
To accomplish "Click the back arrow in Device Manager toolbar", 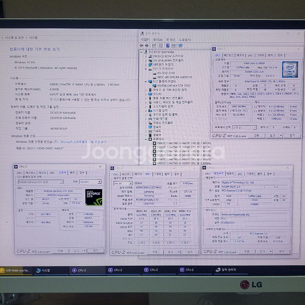I will (142, 46).
